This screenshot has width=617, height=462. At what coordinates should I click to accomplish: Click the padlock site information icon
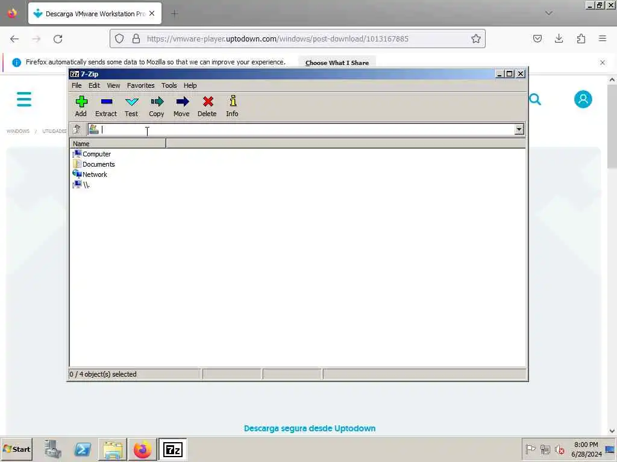(x=136, y=38)
